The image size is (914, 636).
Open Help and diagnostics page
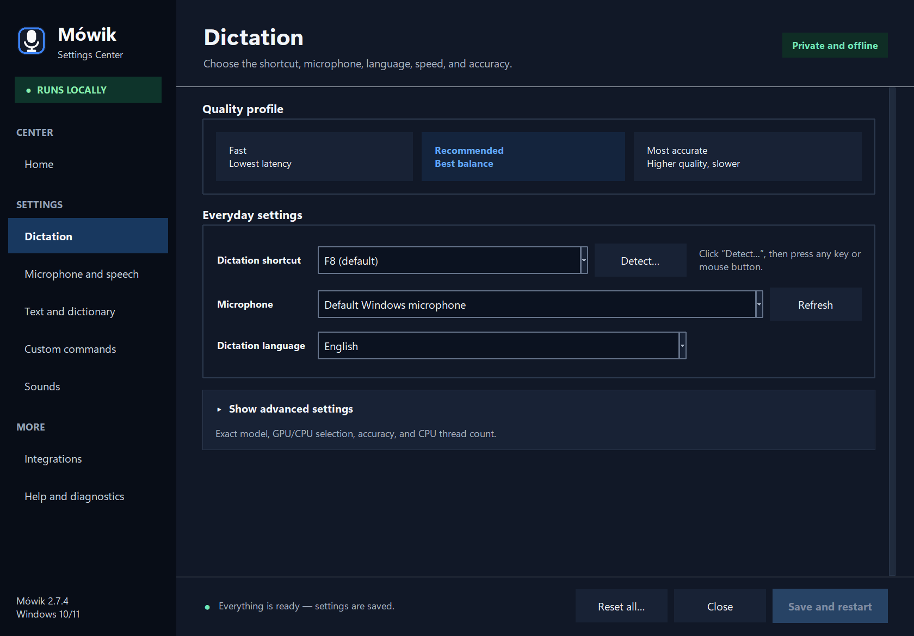(88, 496)
